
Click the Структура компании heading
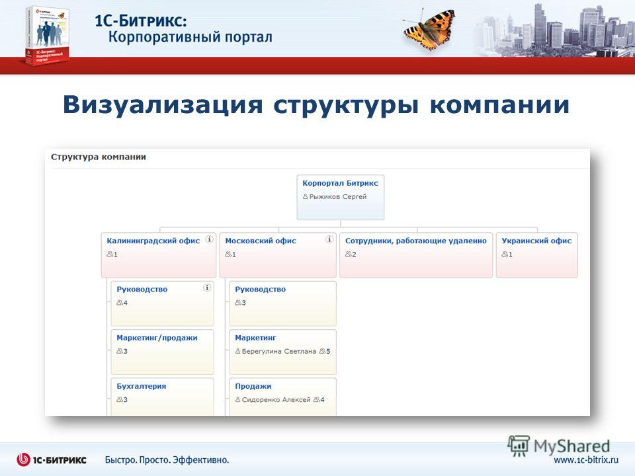click(99, 157)
